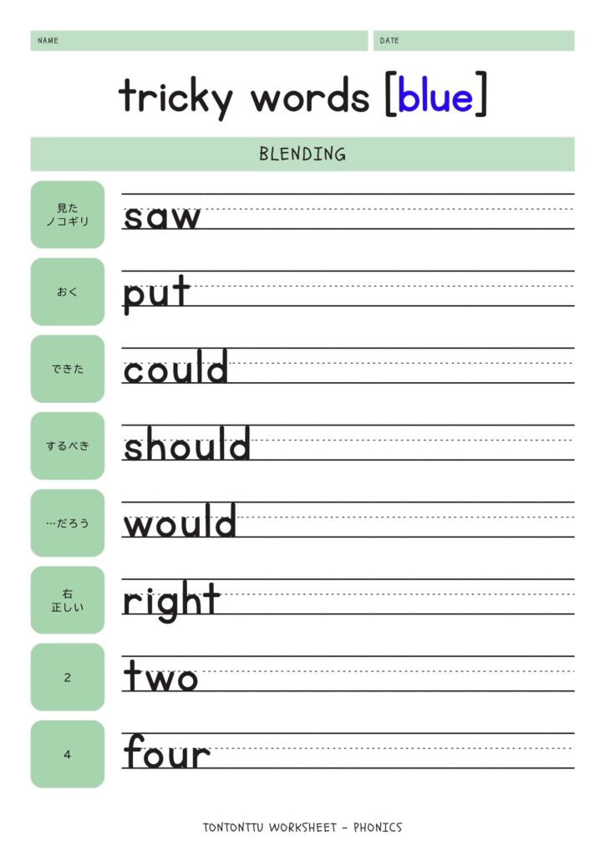The height and width of the screenshot is (856, 605).
Task: Click the word right
Action: click(x=171, y=601)
